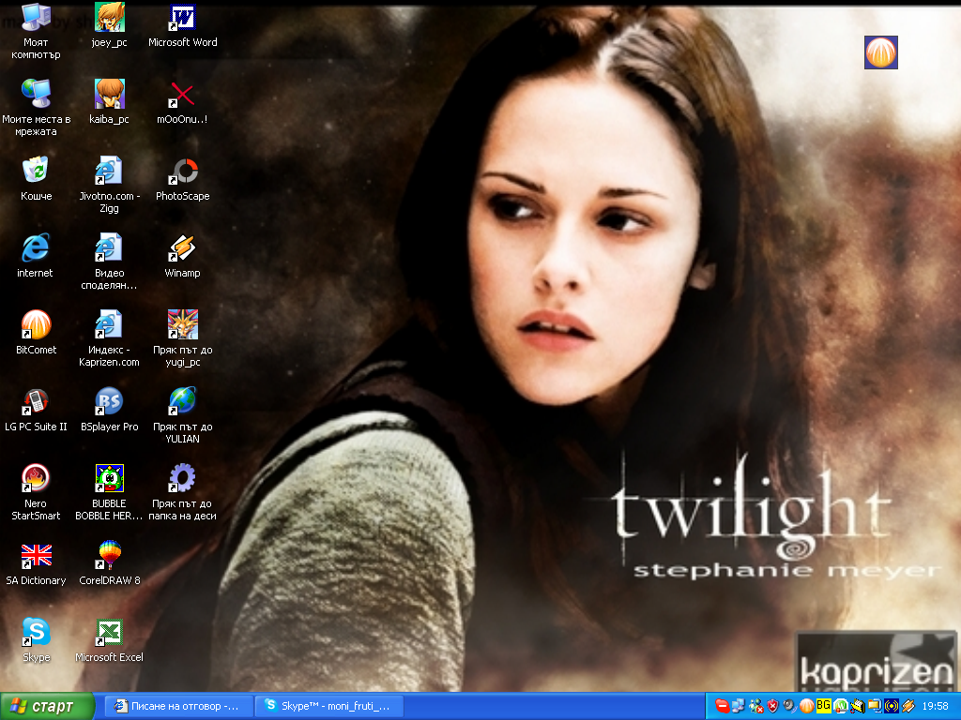
Task: Click the Windows Messenger tray icon
Action: click(756, 706)
